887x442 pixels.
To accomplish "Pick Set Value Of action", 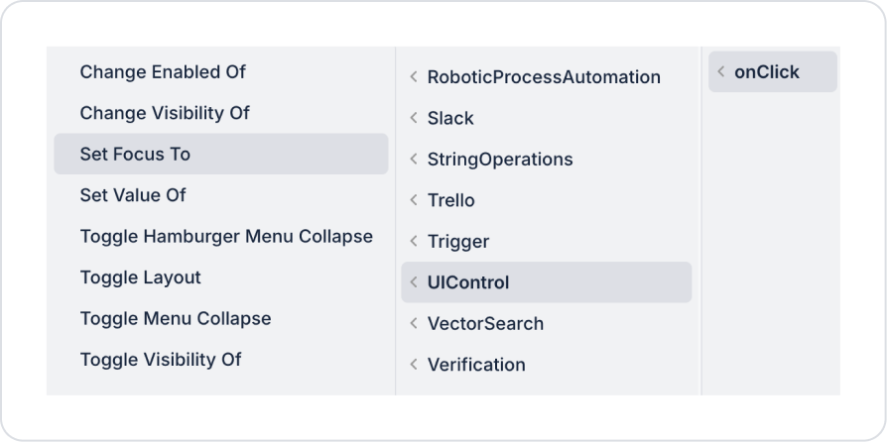I will pyautogui.click(x=133, y=195).
